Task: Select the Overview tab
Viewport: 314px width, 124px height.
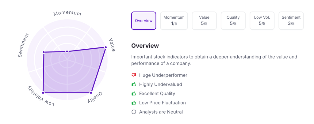Action: click(144, 21)
